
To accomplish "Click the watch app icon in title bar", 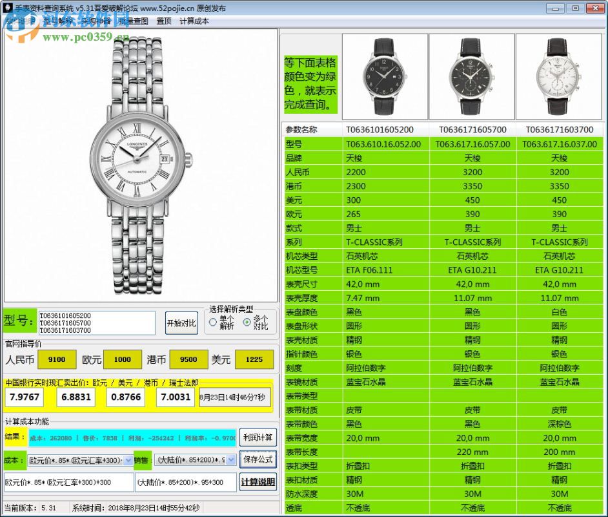I will pyautogui.click(x=6, y=7).
